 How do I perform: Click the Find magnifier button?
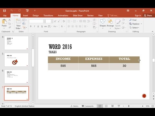133,20
